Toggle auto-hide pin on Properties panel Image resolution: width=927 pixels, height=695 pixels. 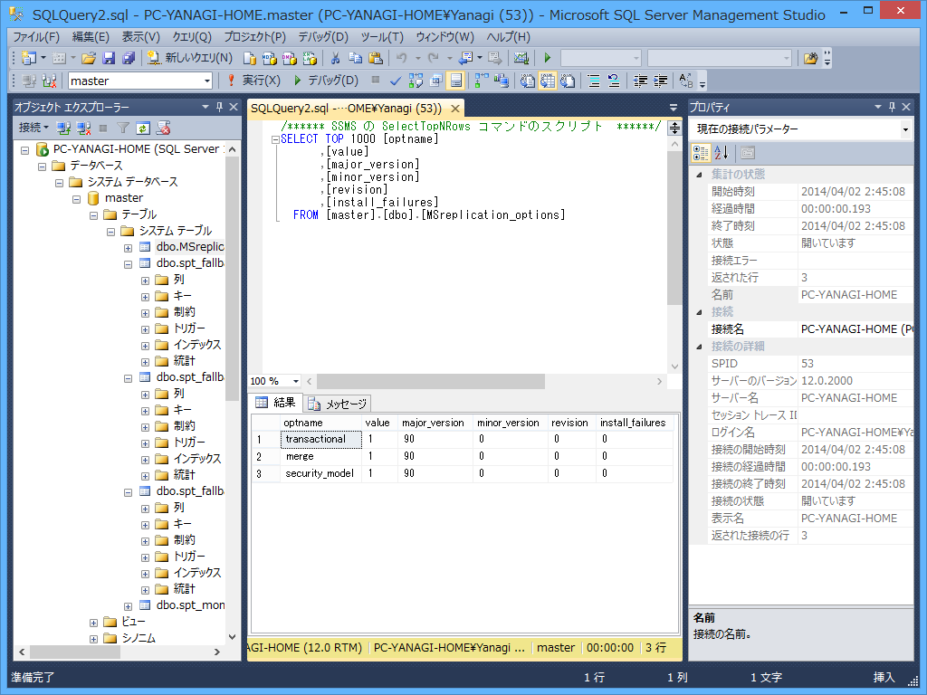click(x=893, y=108)
